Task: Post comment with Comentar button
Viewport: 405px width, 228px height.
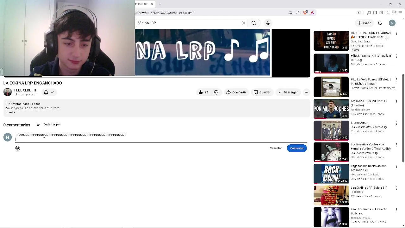Action: coord(297,148)
